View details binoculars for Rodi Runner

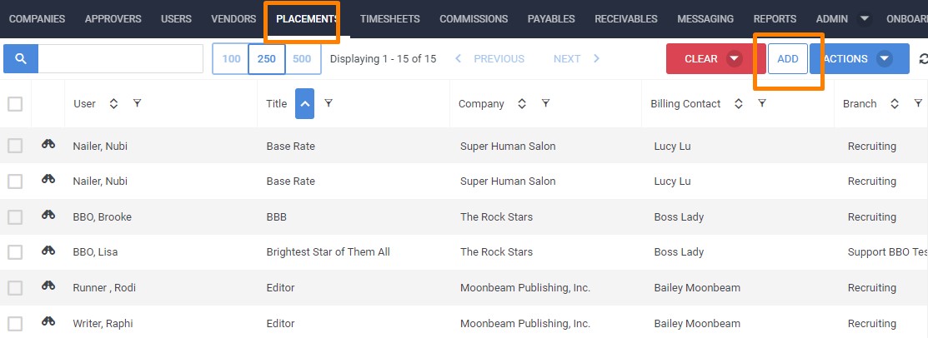(48, 286)
